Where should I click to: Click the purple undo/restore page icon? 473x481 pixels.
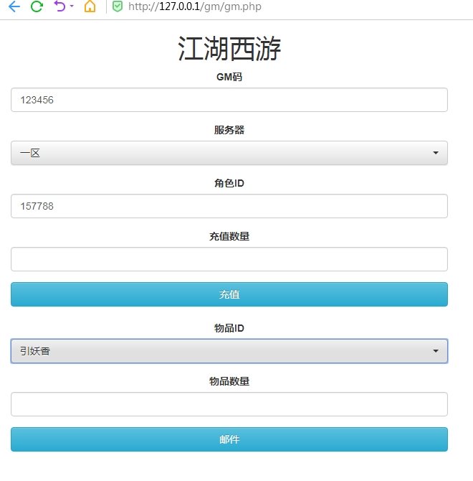(x=59, y=7)
